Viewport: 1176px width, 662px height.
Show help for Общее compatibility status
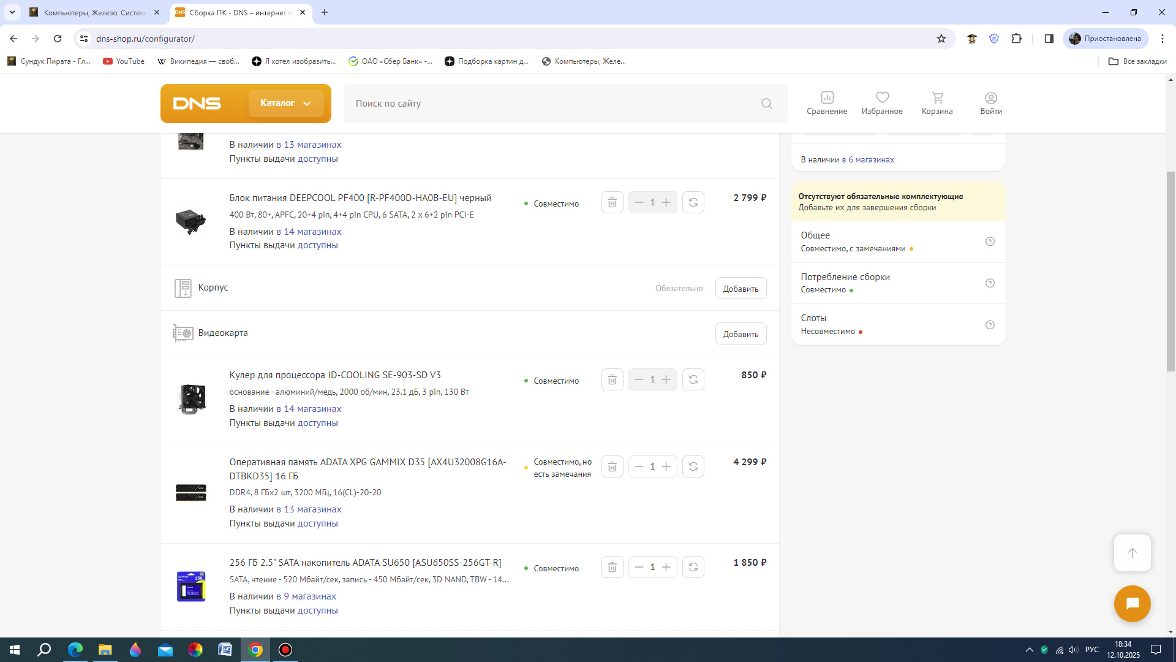(x=990, y=242)
